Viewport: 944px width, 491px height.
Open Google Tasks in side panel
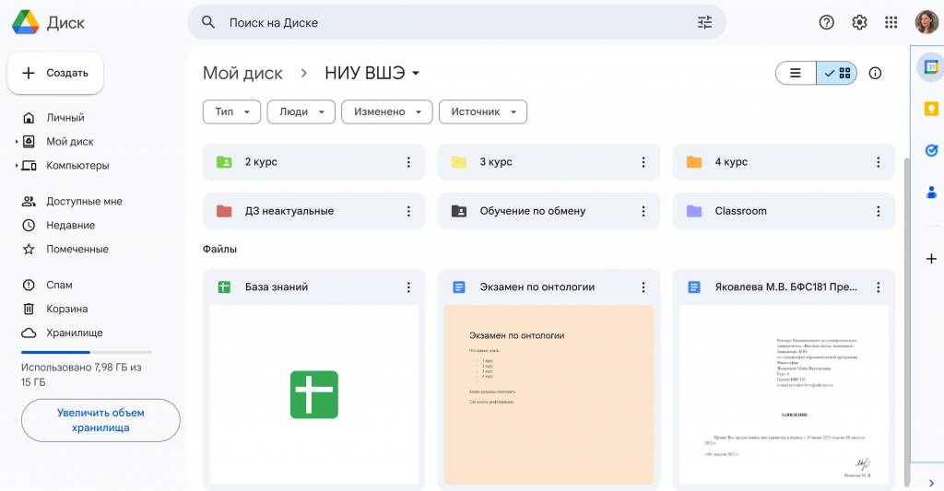(x=931, y=150)
